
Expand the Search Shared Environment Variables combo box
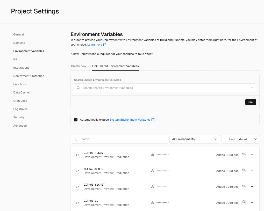click(x=165, y=88)
